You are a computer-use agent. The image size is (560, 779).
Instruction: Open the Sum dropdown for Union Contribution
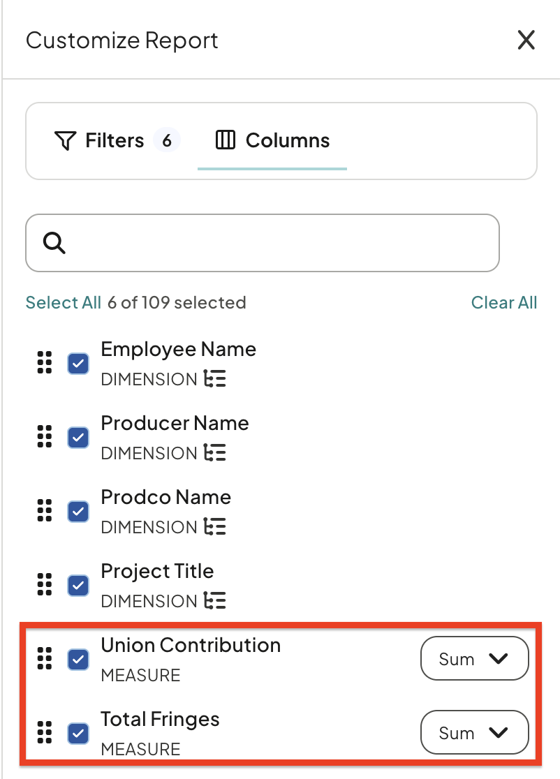click(x=475, y=658)
